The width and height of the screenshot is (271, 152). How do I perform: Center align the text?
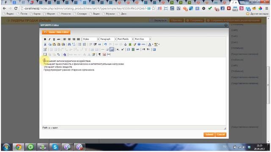69,39
